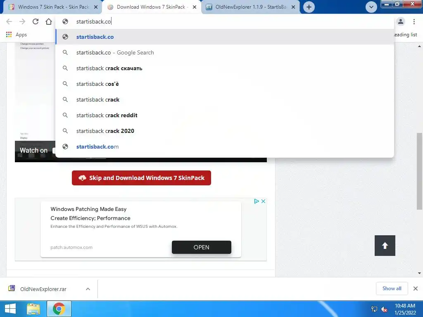Click Show all downloads button
This screenshot has height=317, width=423.
[x=392, y=289]
